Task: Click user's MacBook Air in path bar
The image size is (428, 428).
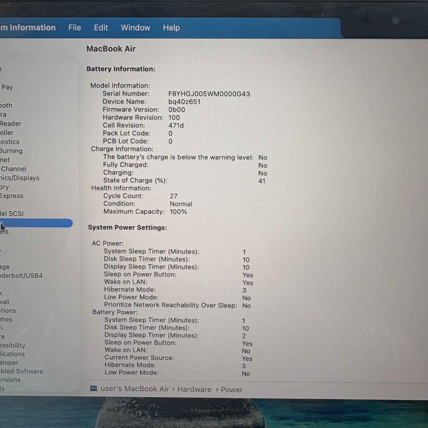Action: [x=135, y=389]
